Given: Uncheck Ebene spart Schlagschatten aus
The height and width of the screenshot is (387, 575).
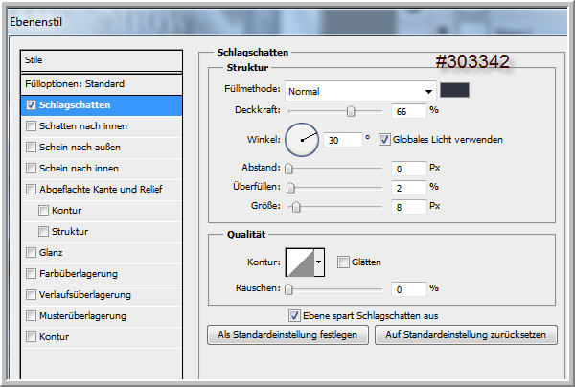Looking at the screenshot, I should click(x=294, y=315).
